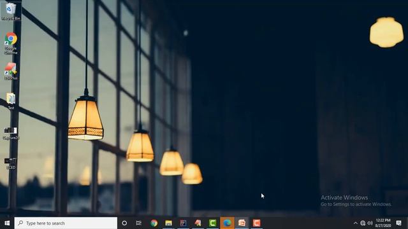Select the Test folder on desktop

click(x=11, y=101)
